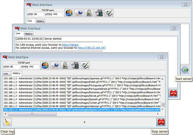
Task: Click the vertical scrollbar down arrow in log
Action: click(163, 110)
